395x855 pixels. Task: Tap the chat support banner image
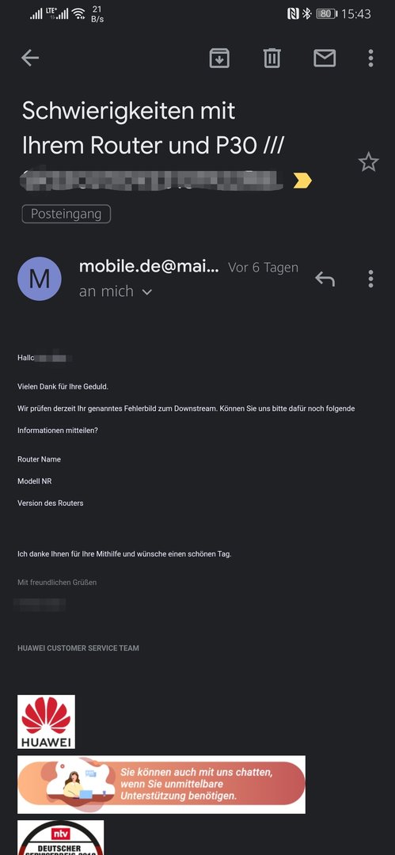click(x=161, y=785)
